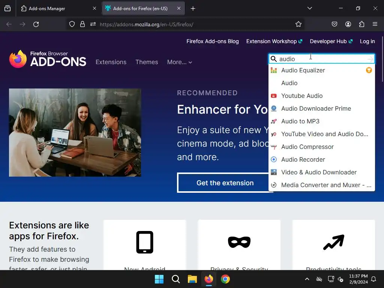Open Firefox Add-ons Blog link
Image resolution: width=384 pixels, height=288 pixels.
pyautogui.click(x=213, y=41)
